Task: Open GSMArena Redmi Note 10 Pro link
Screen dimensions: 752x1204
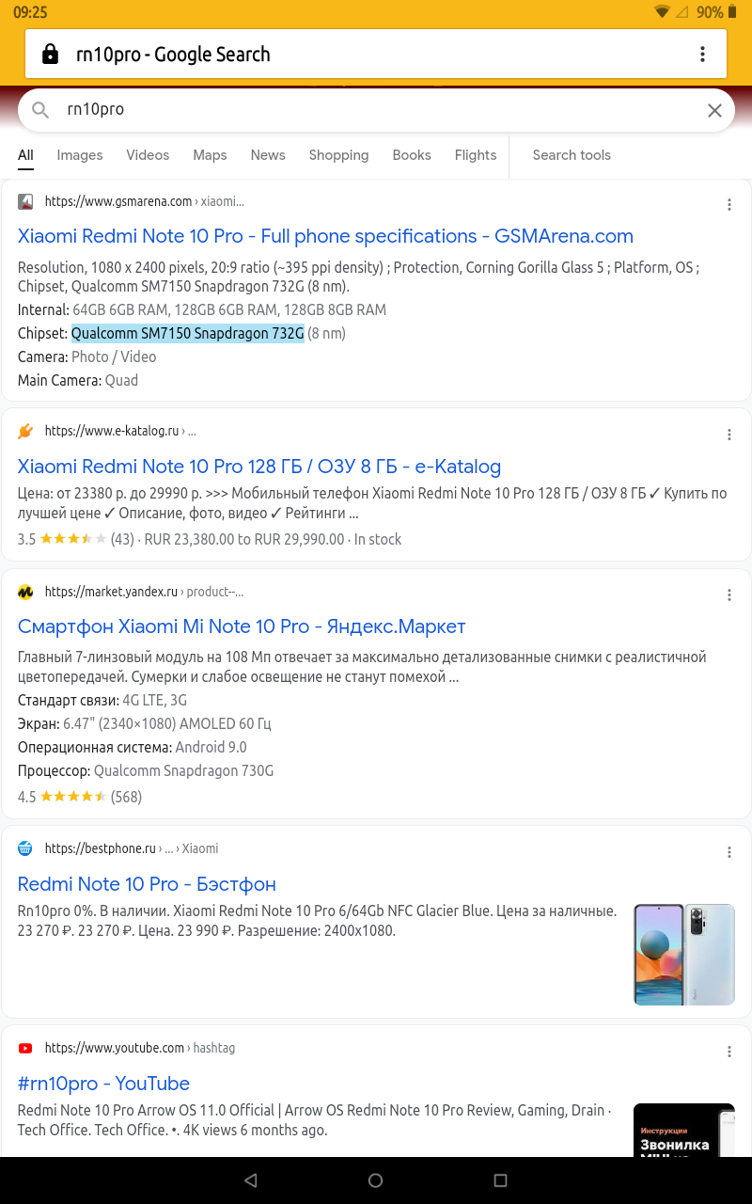Action: pos(325,236)
